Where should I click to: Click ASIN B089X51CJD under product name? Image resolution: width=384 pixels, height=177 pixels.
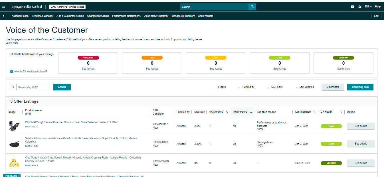(x=31, y=146)
